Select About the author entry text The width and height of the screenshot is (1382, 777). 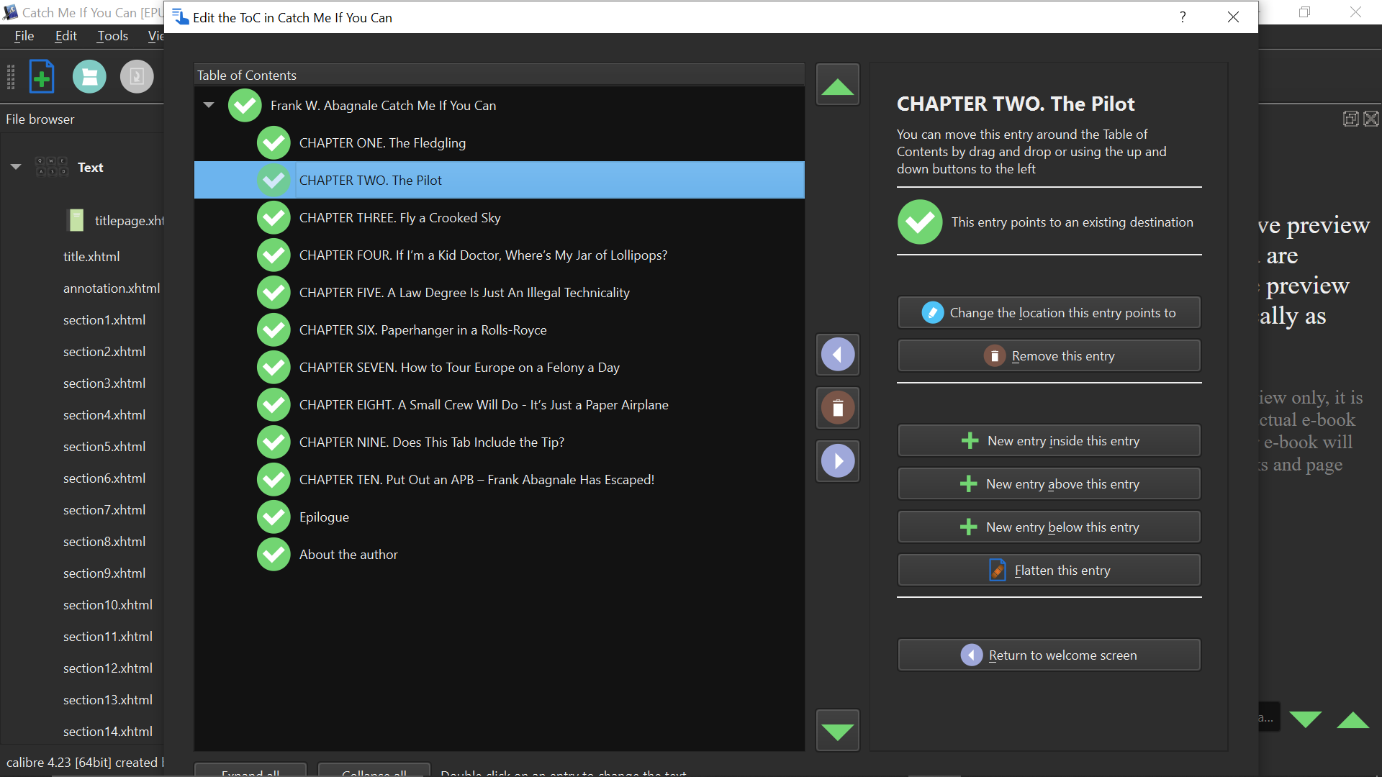tap(348, 554)
